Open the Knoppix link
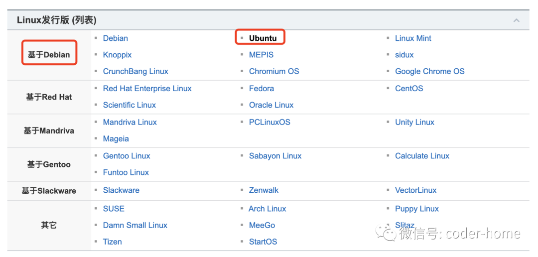The width and height of the screenshot is (538, 257). 117,55
